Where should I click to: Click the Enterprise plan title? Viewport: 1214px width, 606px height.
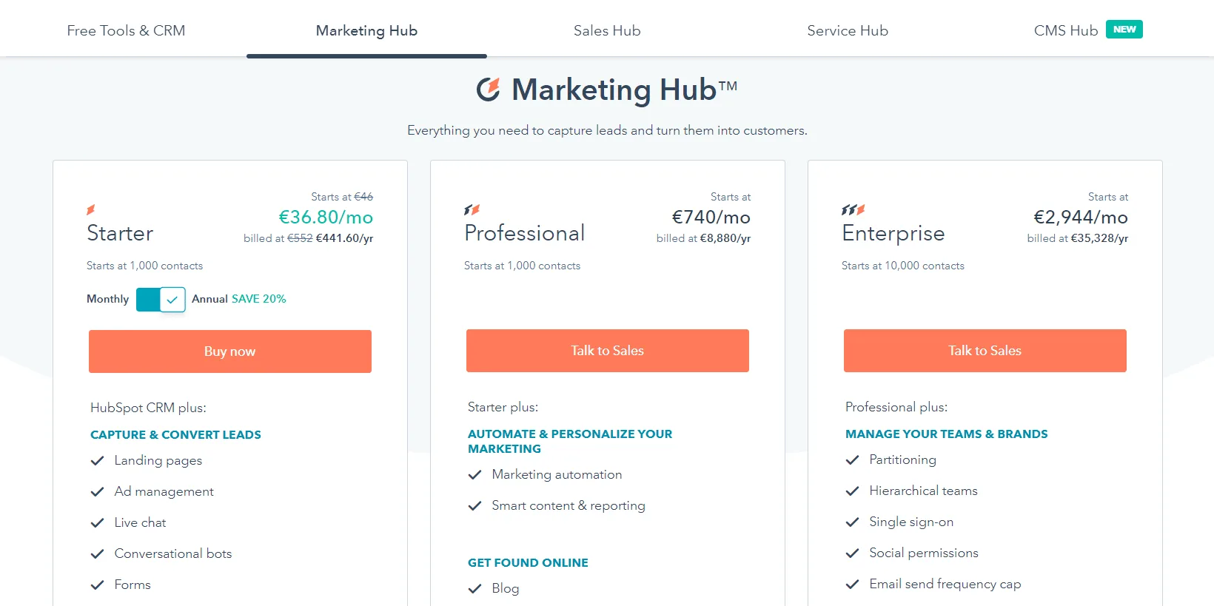tap(893, 234)
